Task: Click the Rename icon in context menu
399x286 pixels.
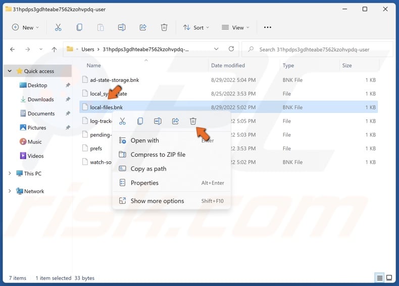Action: coord(158,121)
